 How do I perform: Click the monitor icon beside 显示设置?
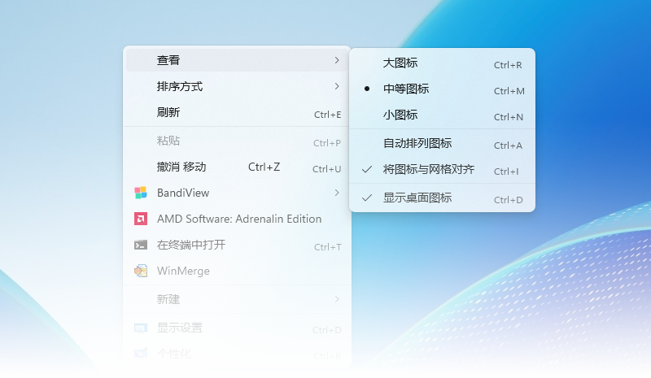(141, 328)
